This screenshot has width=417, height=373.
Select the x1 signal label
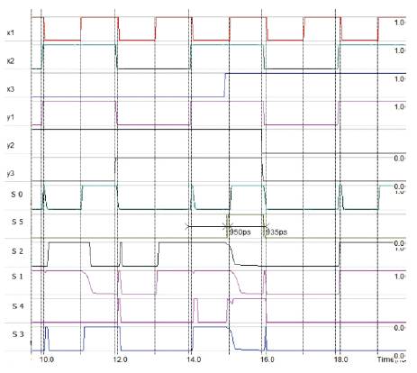click(10, 32)
